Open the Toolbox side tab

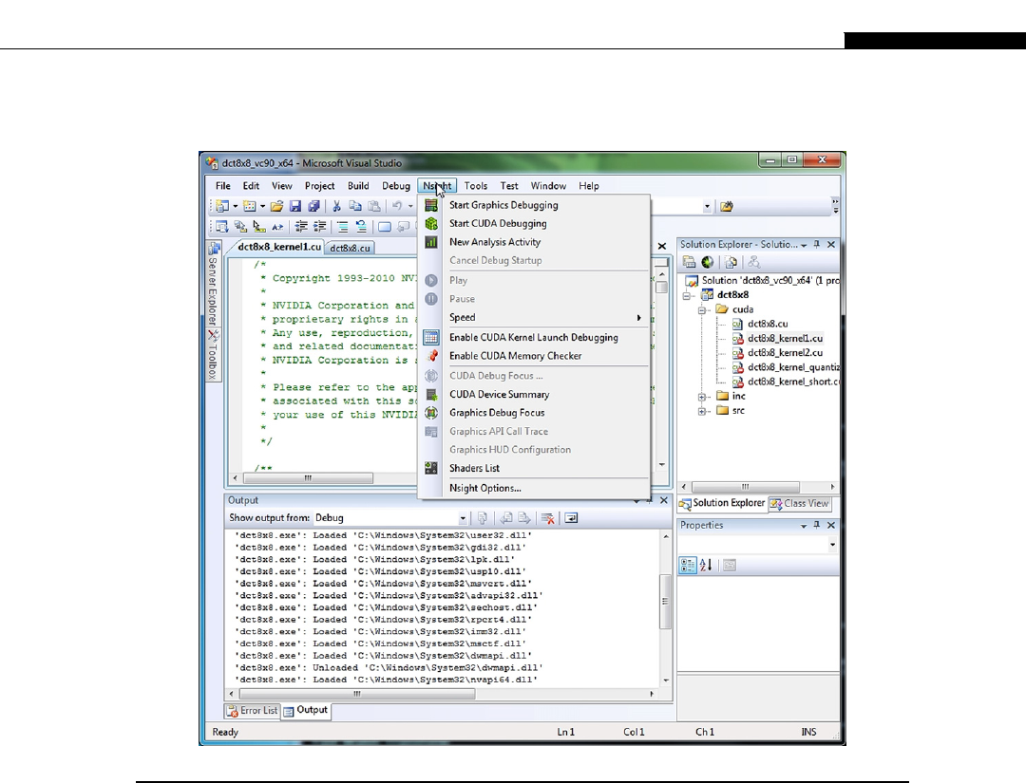213,355
